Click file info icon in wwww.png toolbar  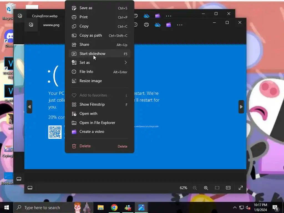point(136,24)
